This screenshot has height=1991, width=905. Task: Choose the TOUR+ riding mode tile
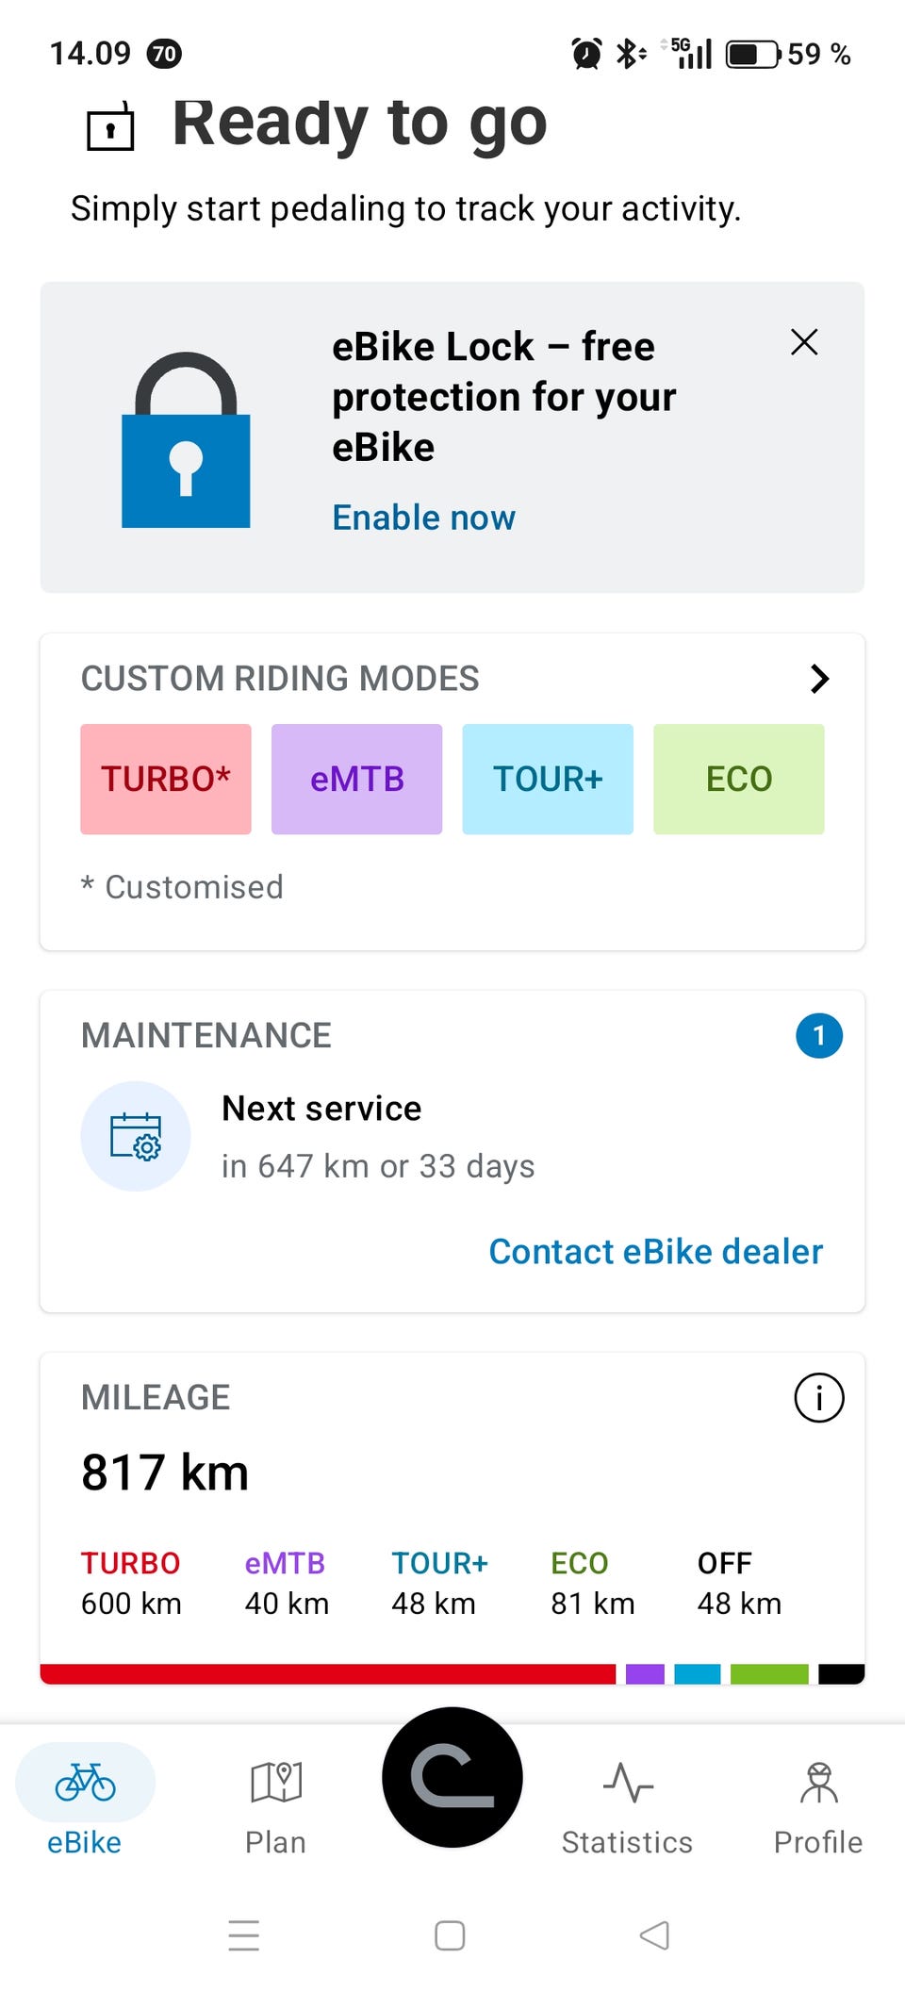coord(548,779)
